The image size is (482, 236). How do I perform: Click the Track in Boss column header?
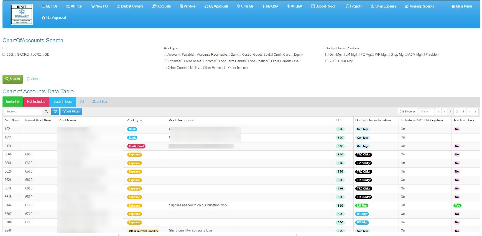[x=464, y=120]
